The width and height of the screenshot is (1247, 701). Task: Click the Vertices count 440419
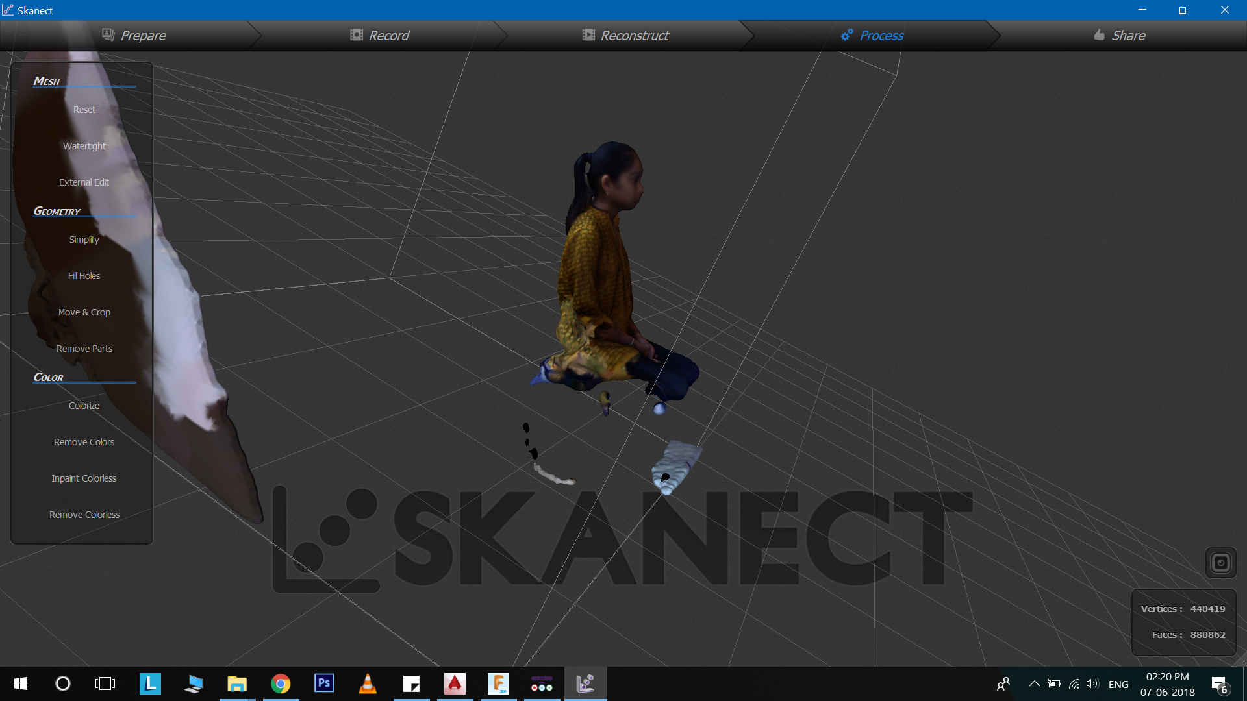(x=1207, y=609)
